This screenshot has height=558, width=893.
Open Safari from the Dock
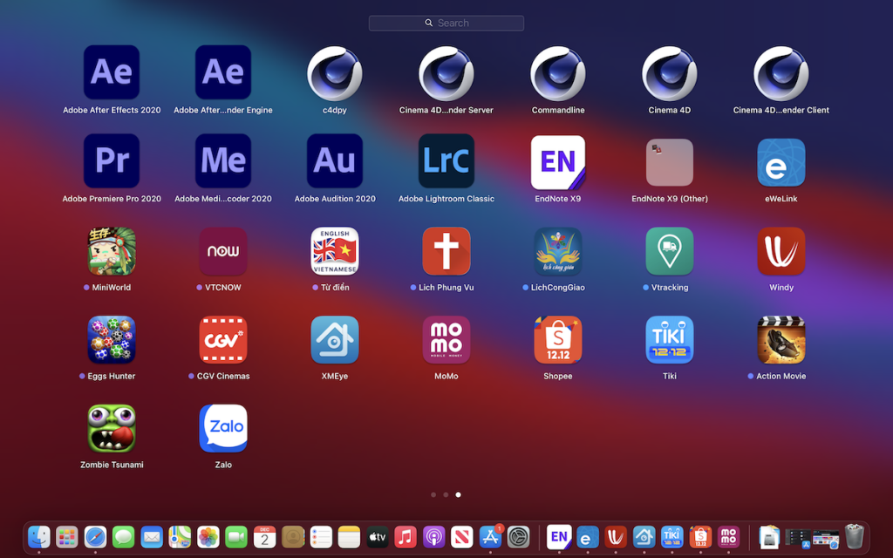point(95,538)
